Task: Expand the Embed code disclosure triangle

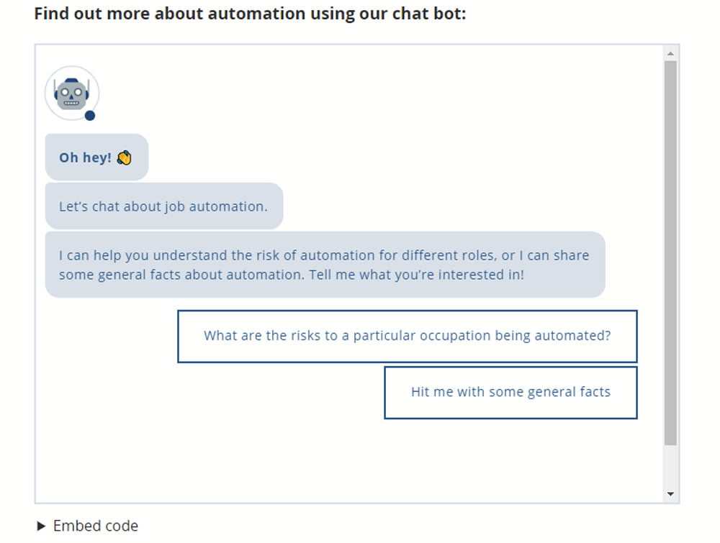Action: (41, 526)
